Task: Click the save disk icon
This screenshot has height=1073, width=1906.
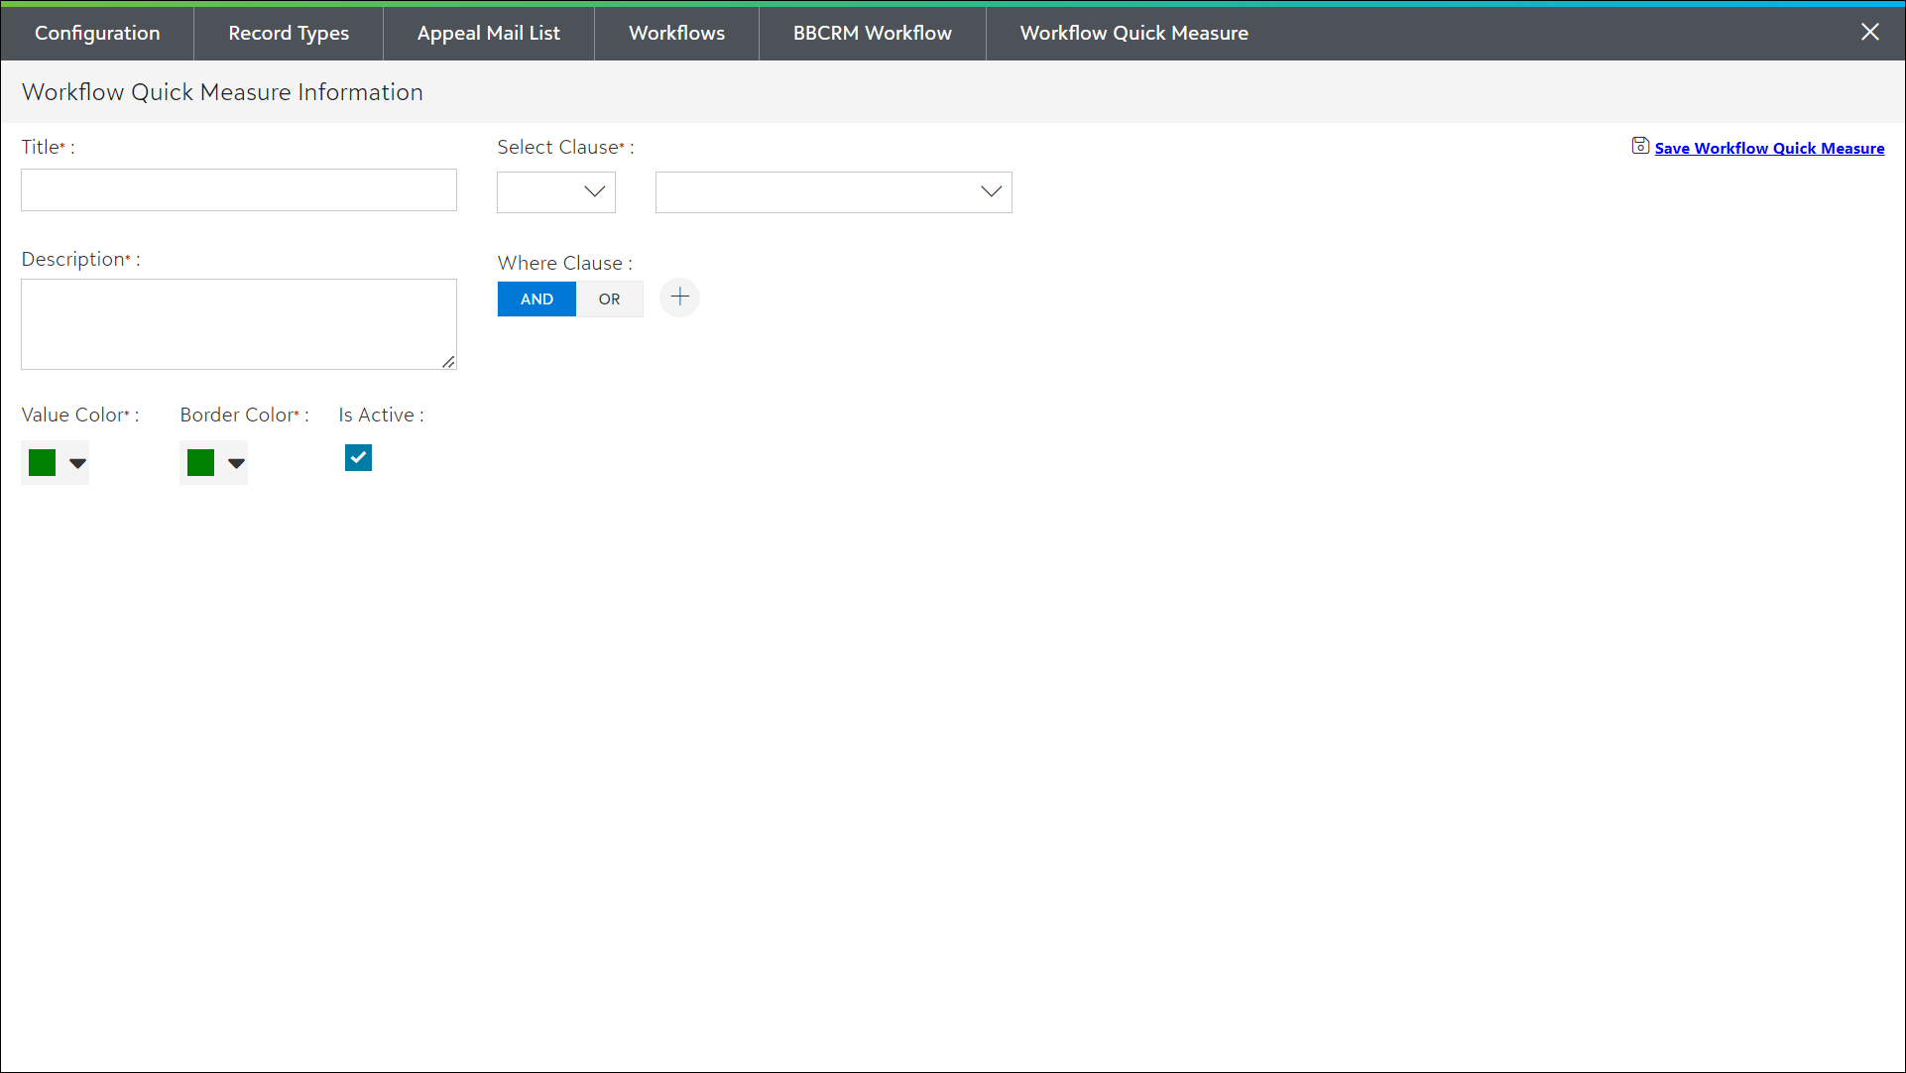Action: click(x=1640, y=146)
